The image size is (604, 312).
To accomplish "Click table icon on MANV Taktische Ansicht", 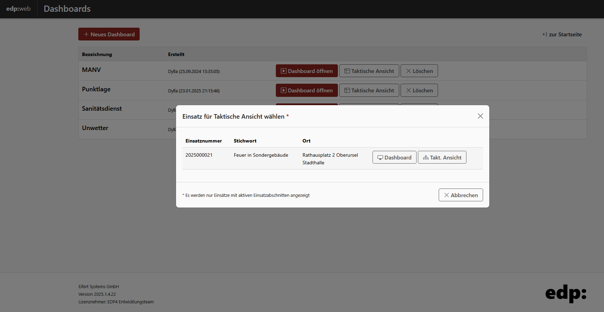I will point(347,71).
